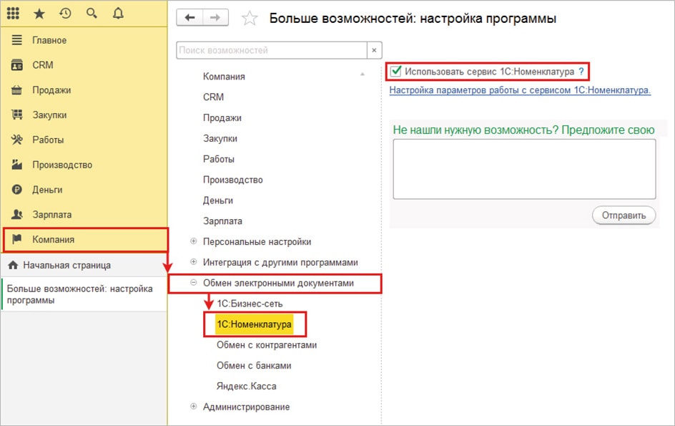Open the Продажи section in sidebar
The height and width of the screenshot is (426, 675).
51,90
